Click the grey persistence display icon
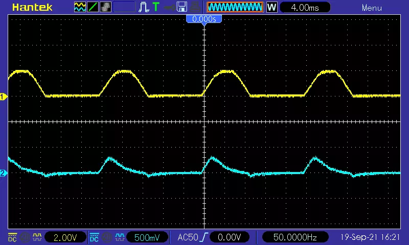 click(106, 7)
